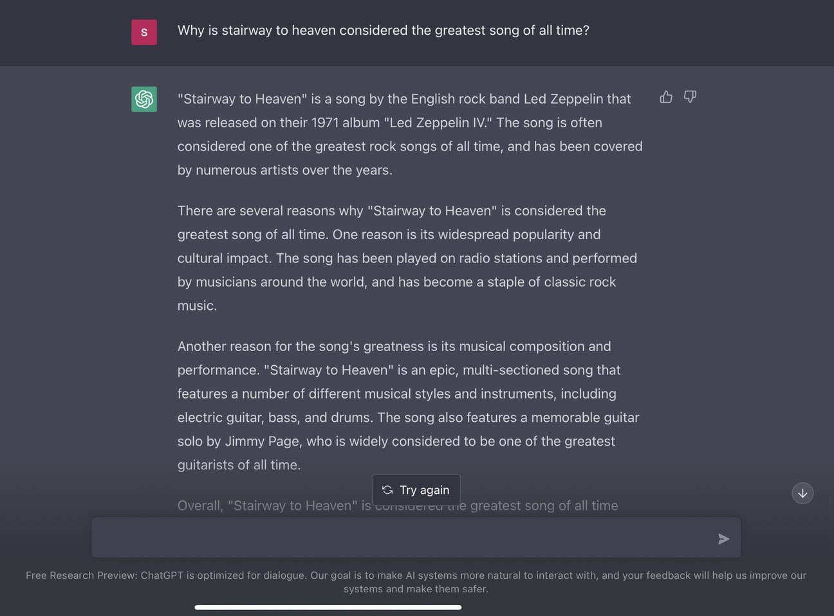
Task: Click the refresh icon inside Try again
Action: click(x=387, y=490)
